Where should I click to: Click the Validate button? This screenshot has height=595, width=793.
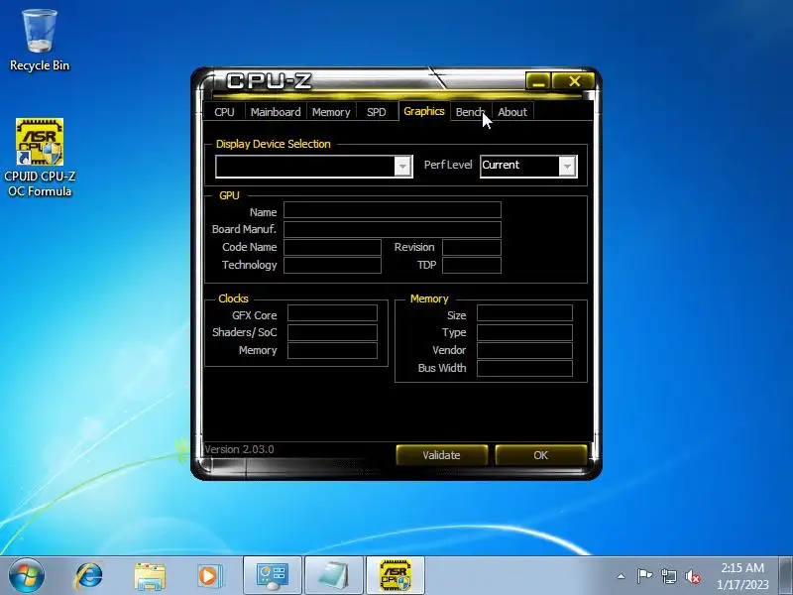point(441,455)
